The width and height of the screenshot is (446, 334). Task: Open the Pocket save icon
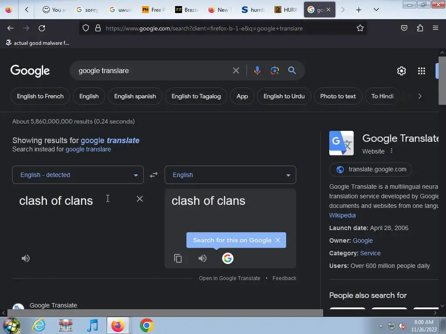click(404, 28)
